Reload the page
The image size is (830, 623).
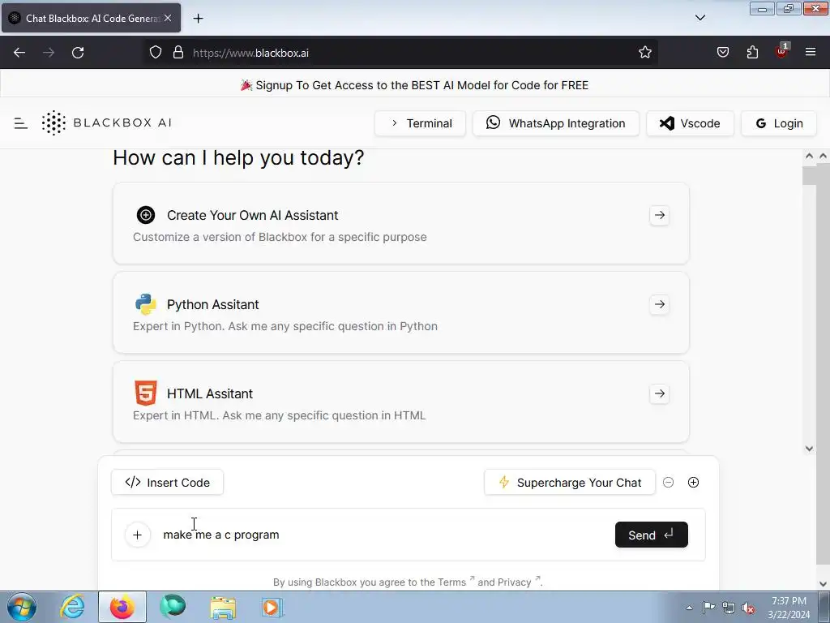(78, 53)
